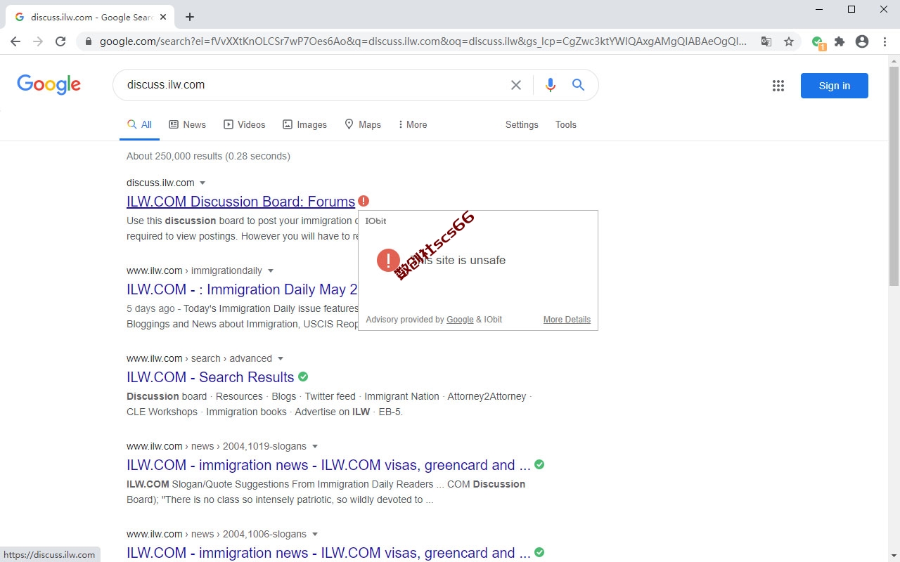Open the Chrome three-dot menu
Image resolution: width=900 pixels, height=562 pixels.
point(885,41)
